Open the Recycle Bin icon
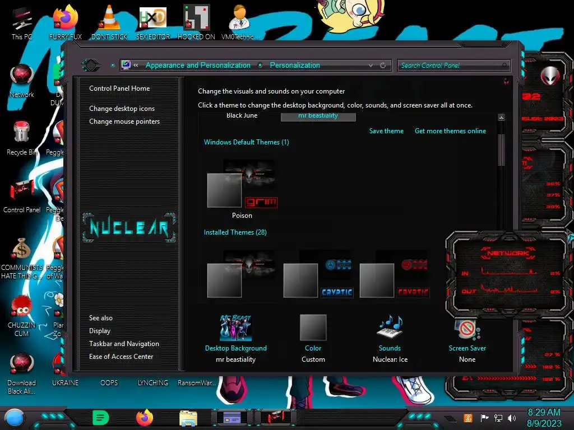 [22, 138]
